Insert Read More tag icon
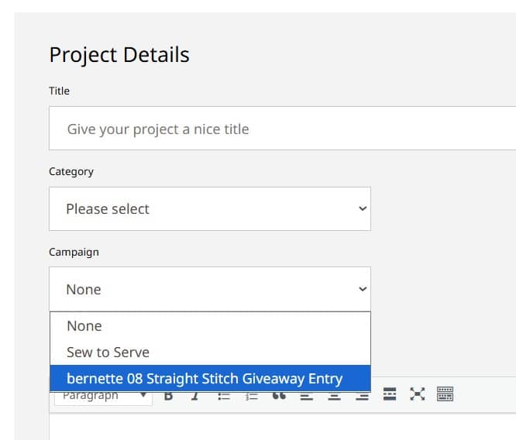The width and height of the screenshot is (516, 440). 390,394
